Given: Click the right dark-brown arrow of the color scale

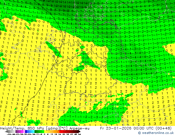Looking at the screenshot, I should 79,131.
